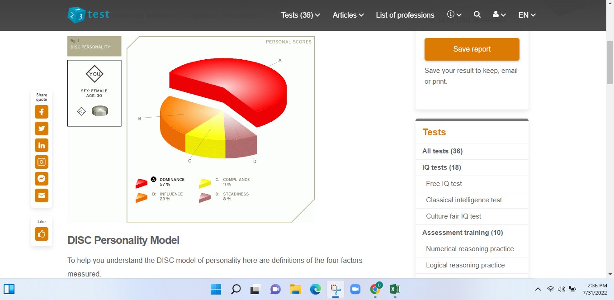Expand the info icon menu in the navbar

tap(453, 14)
